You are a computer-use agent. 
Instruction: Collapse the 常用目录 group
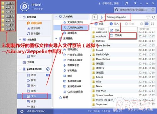(x=56, y=38)
